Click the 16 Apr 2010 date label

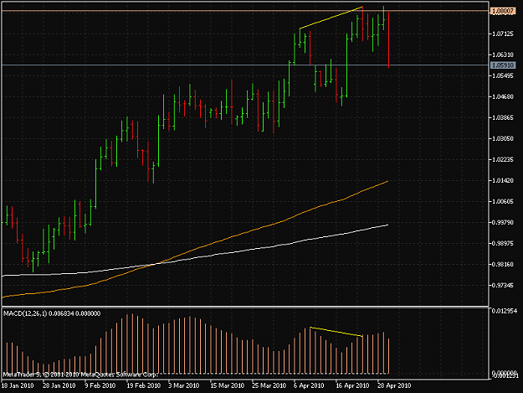point(352,385)
